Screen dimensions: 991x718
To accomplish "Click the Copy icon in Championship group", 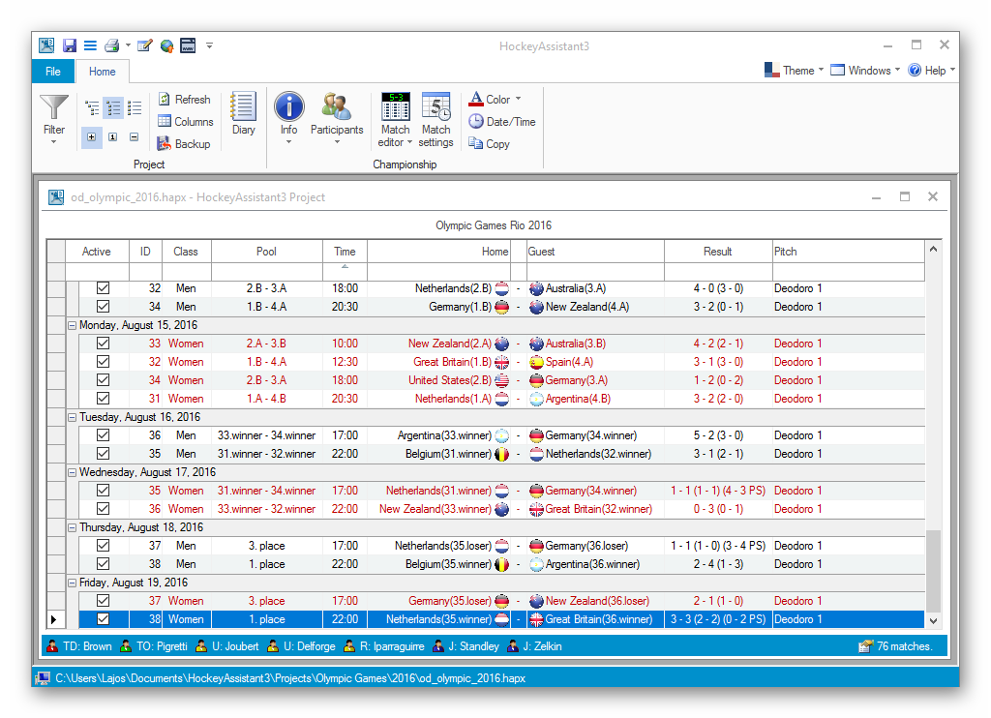I will click(475, 143).
